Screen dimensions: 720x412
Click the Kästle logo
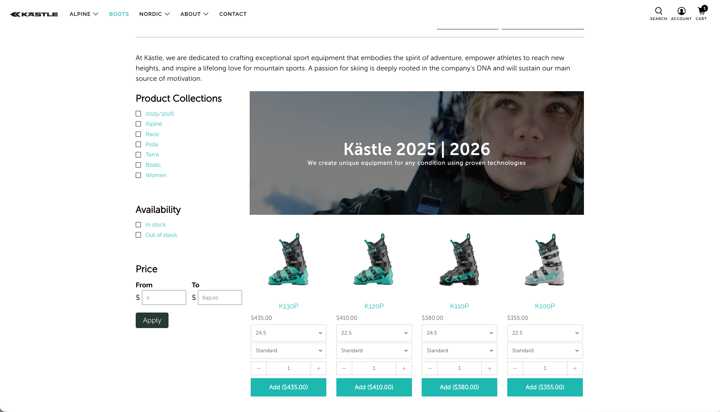coord(34,14)
